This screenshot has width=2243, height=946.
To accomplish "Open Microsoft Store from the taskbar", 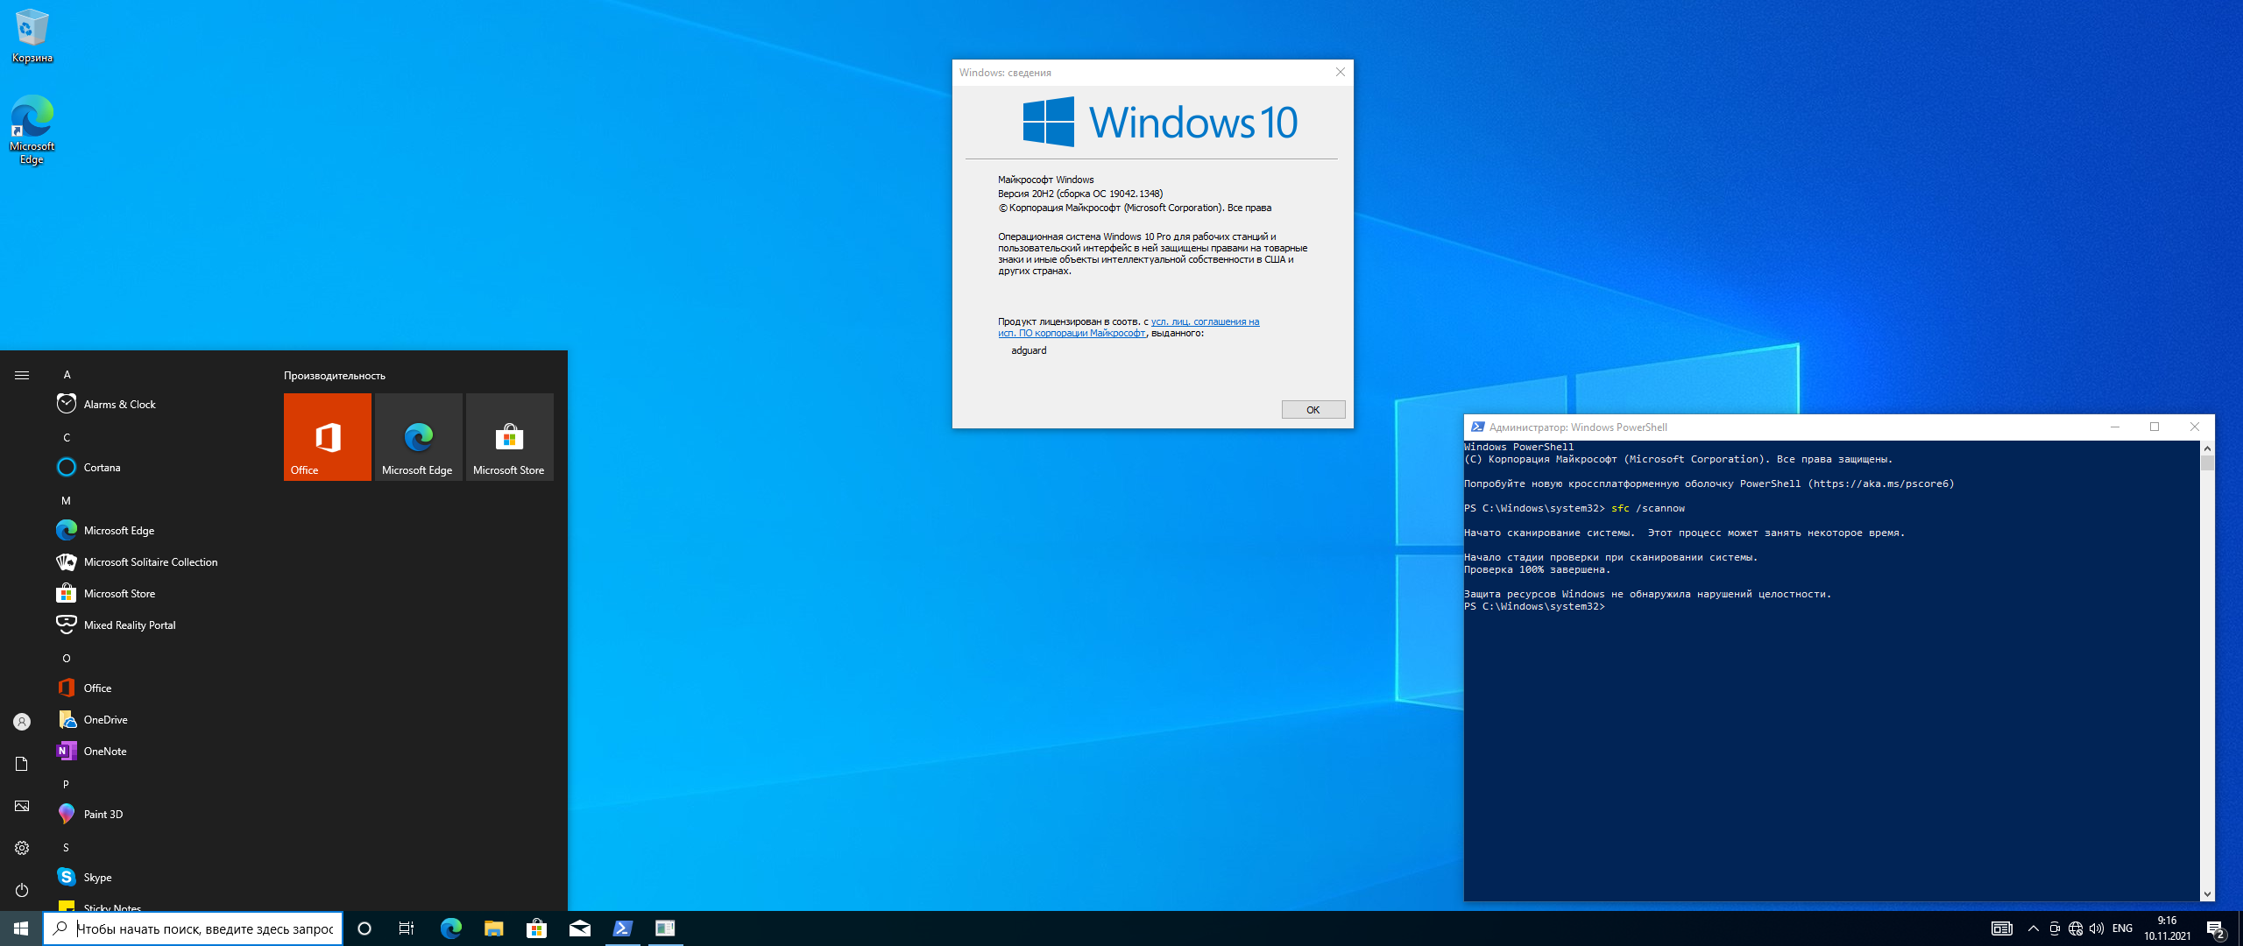I will tap(536, 928).
